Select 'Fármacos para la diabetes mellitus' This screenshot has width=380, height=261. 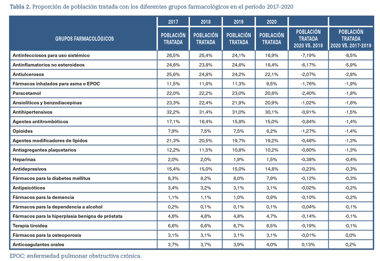pos(51,178)
